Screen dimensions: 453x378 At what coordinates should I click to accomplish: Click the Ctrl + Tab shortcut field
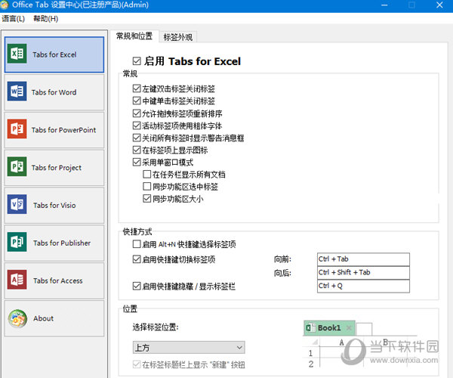362,259
